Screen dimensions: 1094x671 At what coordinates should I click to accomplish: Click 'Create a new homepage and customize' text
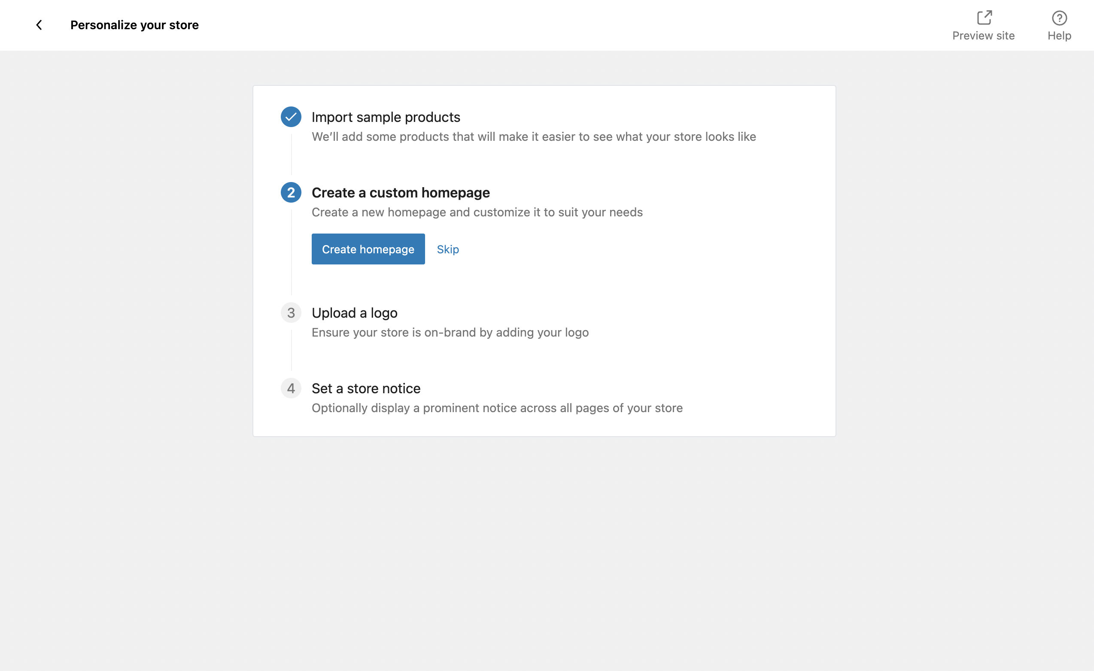[x=477, y=212]
